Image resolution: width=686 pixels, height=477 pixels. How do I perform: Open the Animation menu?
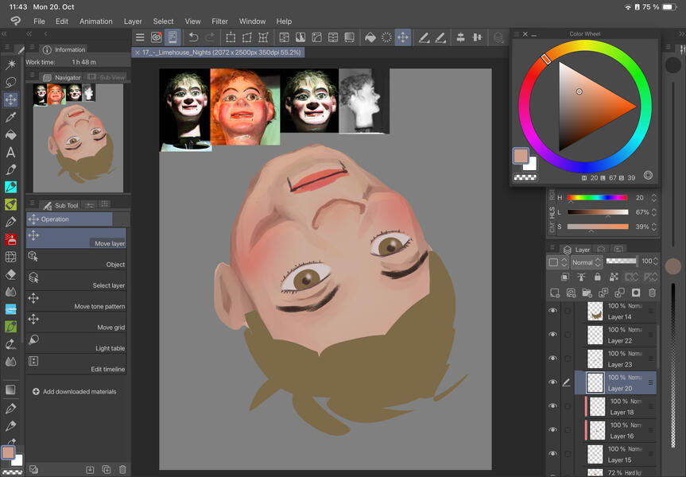(95, 21)
